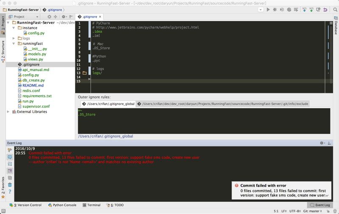Screen dimensions: 339x214
Task: Collapse the runningfast folder
Action: pyautogui.click(x=14, y=43)
